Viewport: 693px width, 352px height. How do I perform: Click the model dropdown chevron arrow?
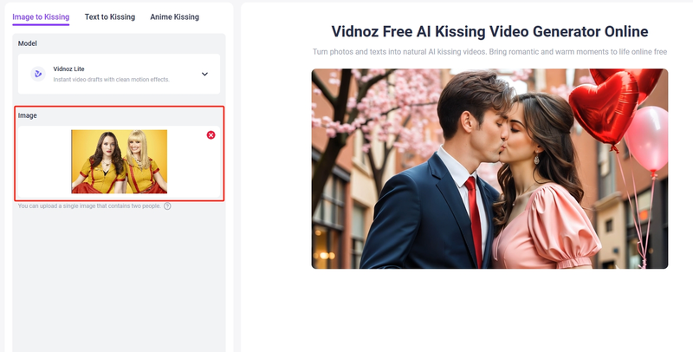point(204,74)
